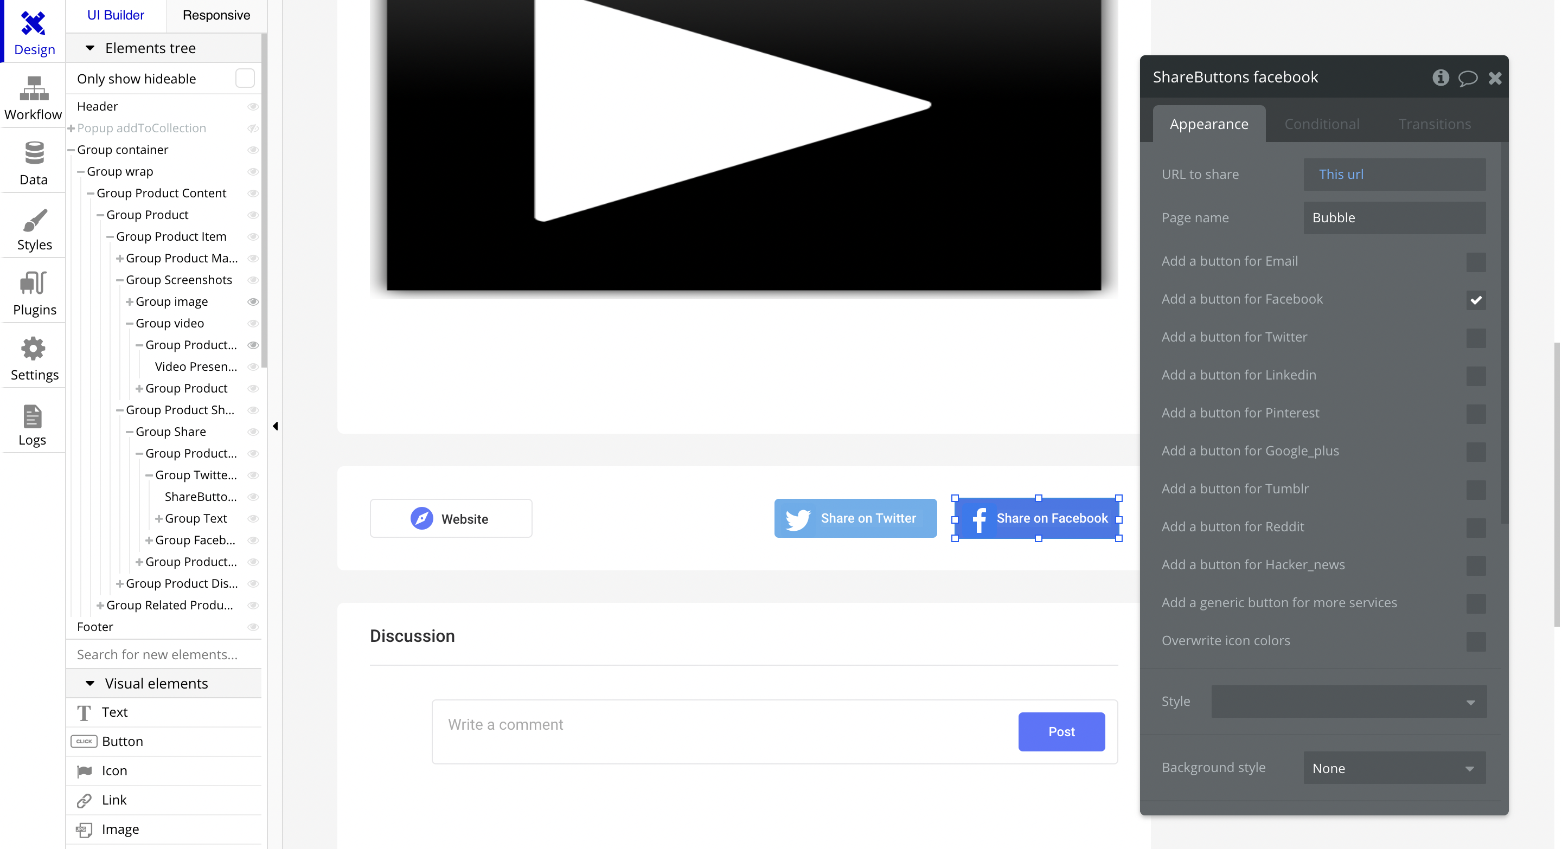1562x849 pixels.
Task: Open the Logs section
Action: tap(32, 424)
